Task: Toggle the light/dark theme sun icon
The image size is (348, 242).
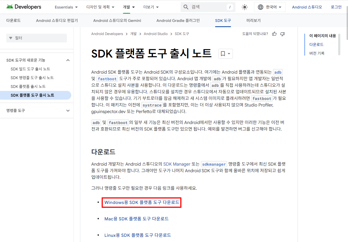Action: (x=245, y=7)
